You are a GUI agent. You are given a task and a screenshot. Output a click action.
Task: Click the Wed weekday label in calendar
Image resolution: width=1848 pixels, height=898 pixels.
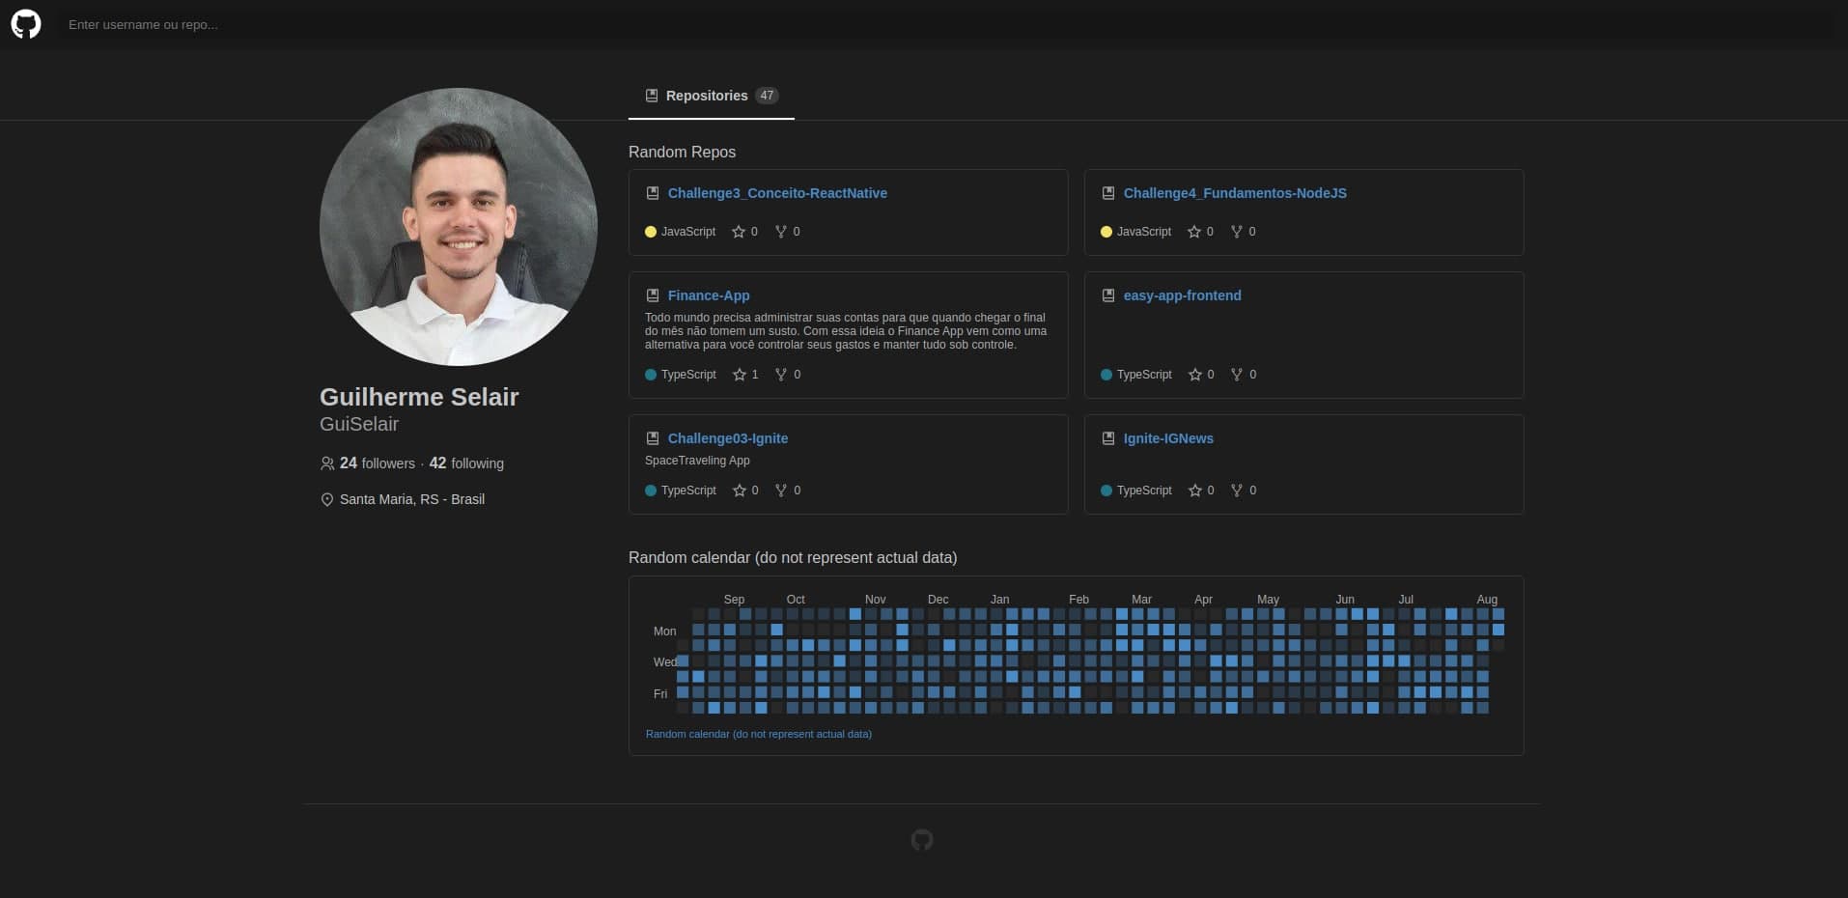click(664, 662)
